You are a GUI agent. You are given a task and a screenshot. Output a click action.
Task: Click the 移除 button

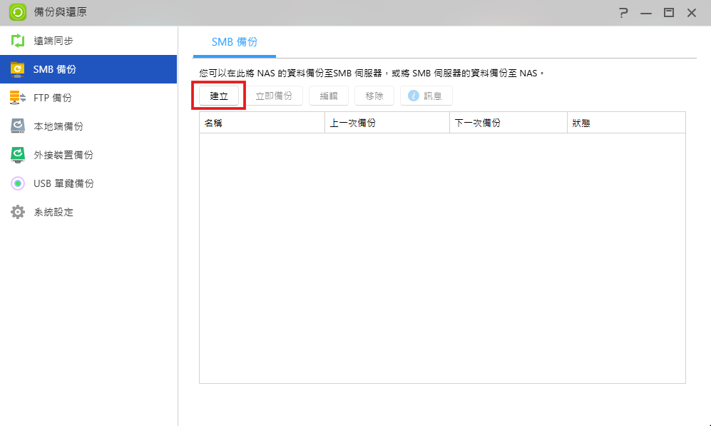pos(374,96)
